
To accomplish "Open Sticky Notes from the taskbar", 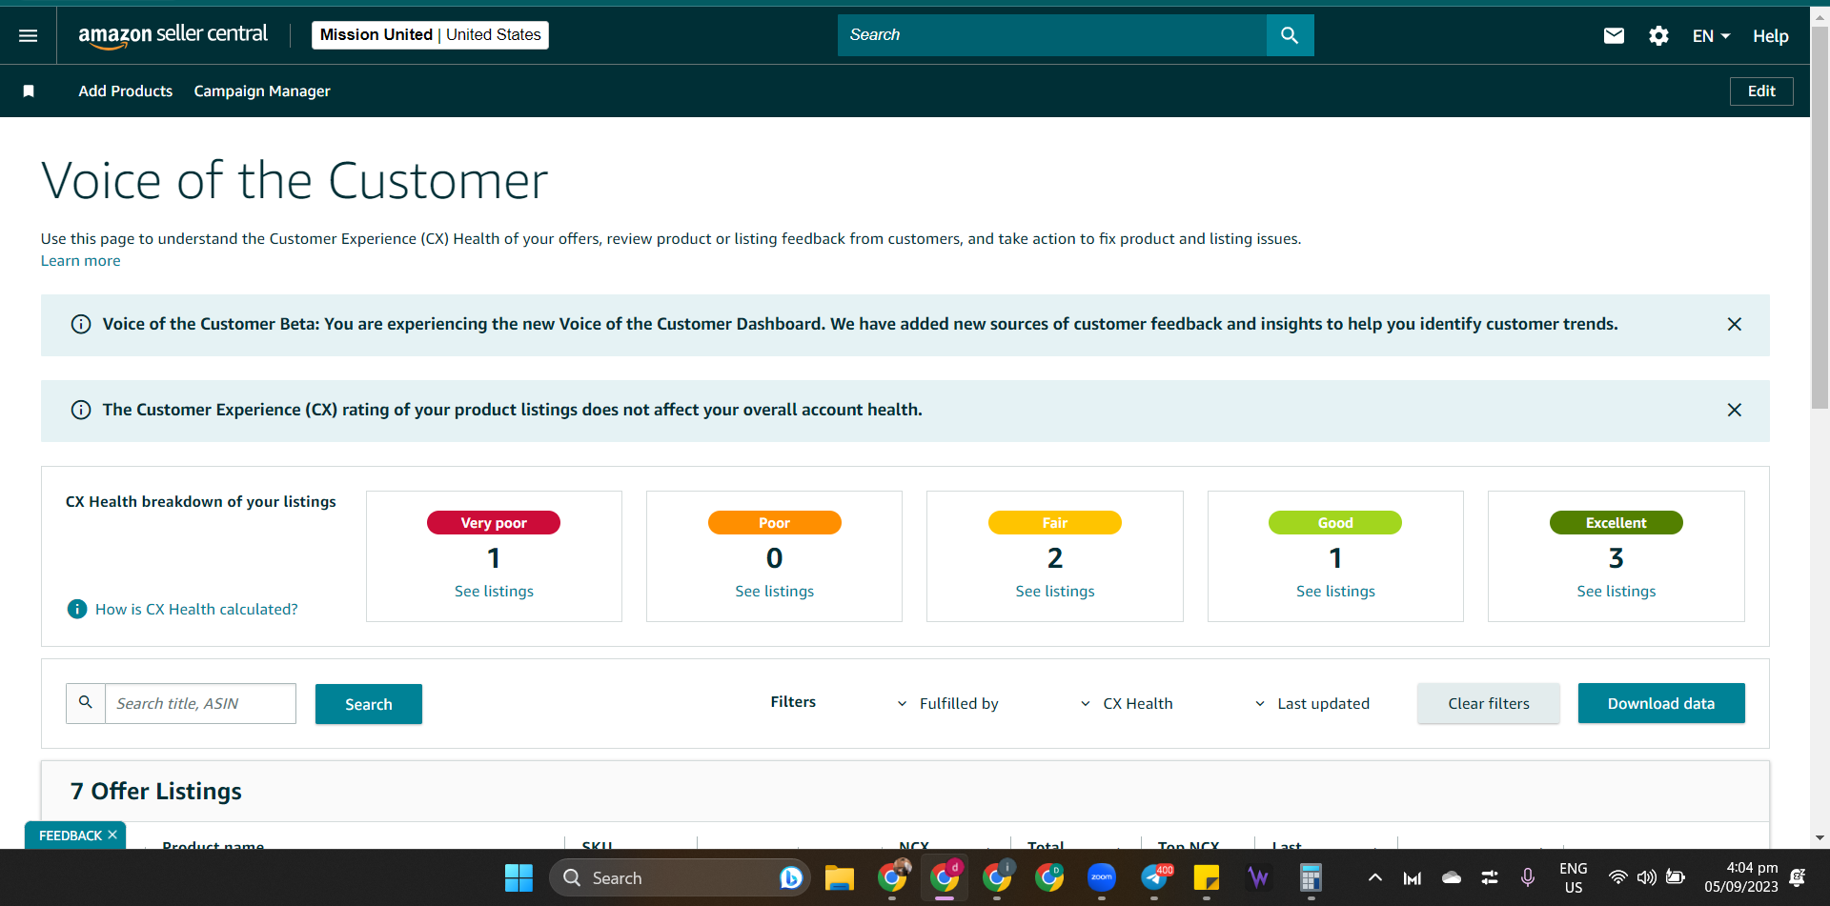I will click(x=1207, y=878).
